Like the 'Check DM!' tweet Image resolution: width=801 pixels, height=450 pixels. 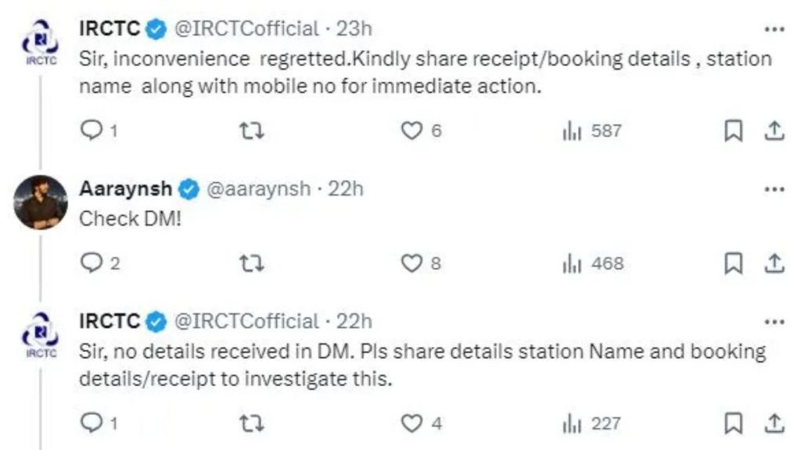pos(411,263)
